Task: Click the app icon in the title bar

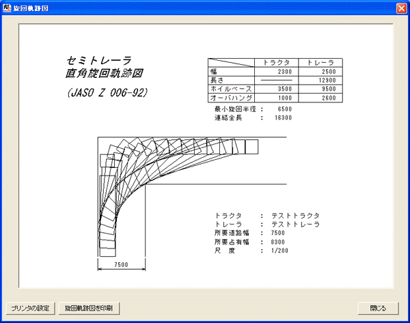Action: pos(7,7)
